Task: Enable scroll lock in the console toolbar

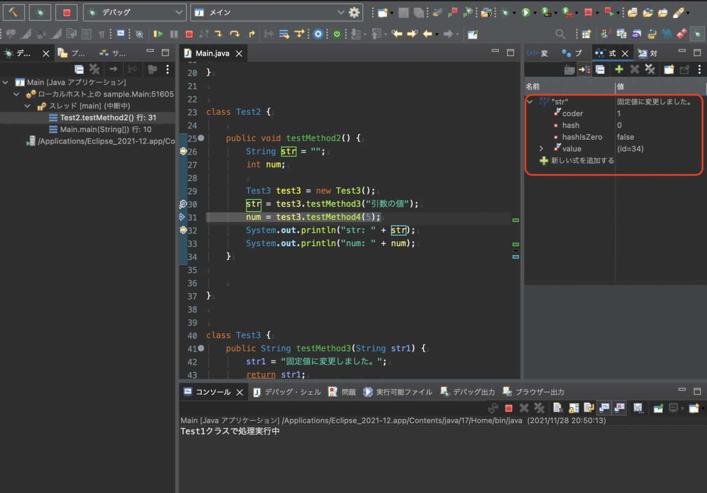Action: click(574, 408)
